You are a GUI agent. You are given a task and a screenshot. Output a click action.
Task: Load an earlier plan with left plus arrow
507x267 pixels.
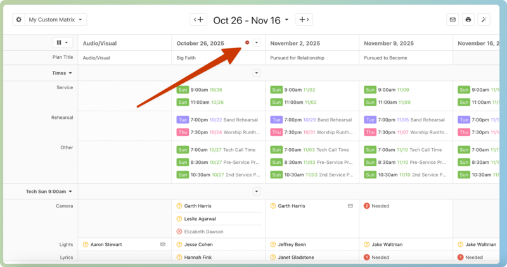198,20
